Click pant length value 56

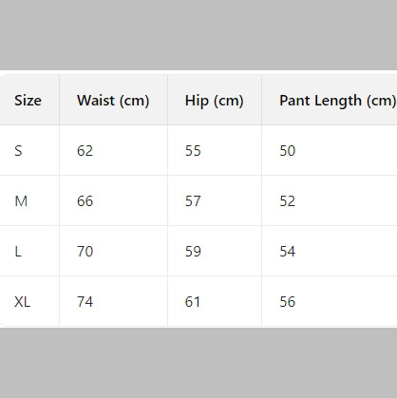tap(287, 302)
